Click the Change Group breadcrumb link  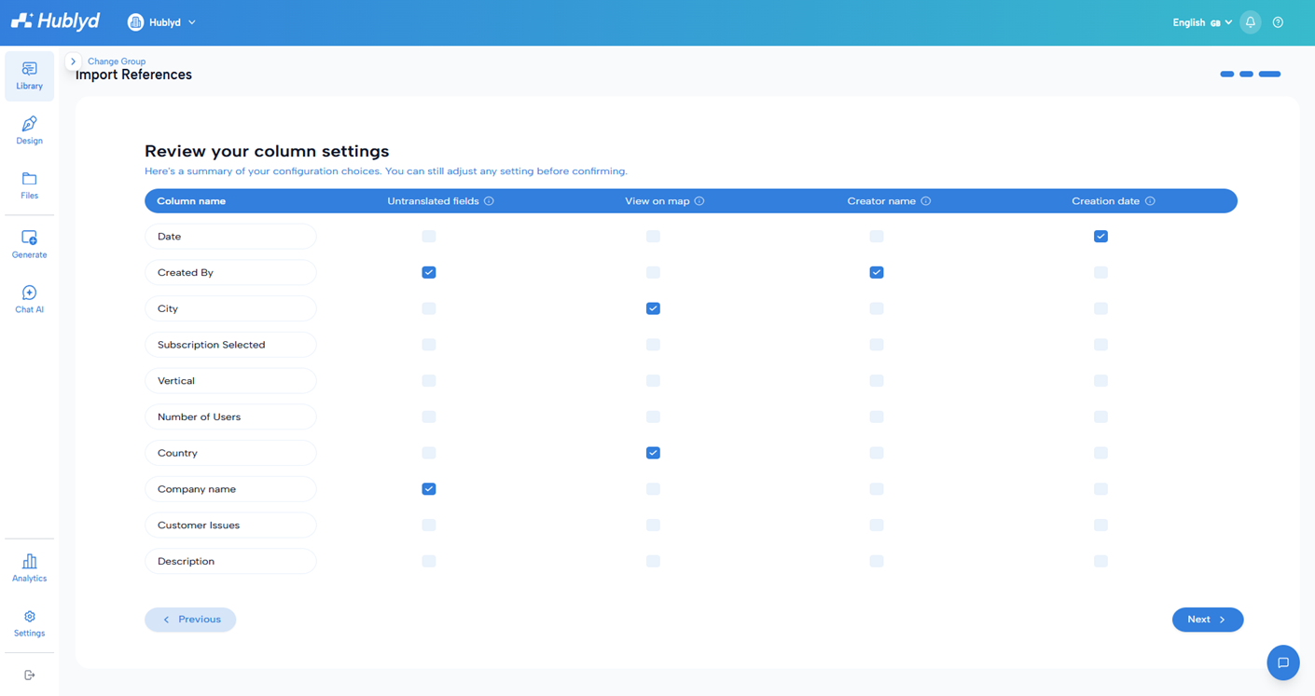pyautogui.click(x=117, y=61)
